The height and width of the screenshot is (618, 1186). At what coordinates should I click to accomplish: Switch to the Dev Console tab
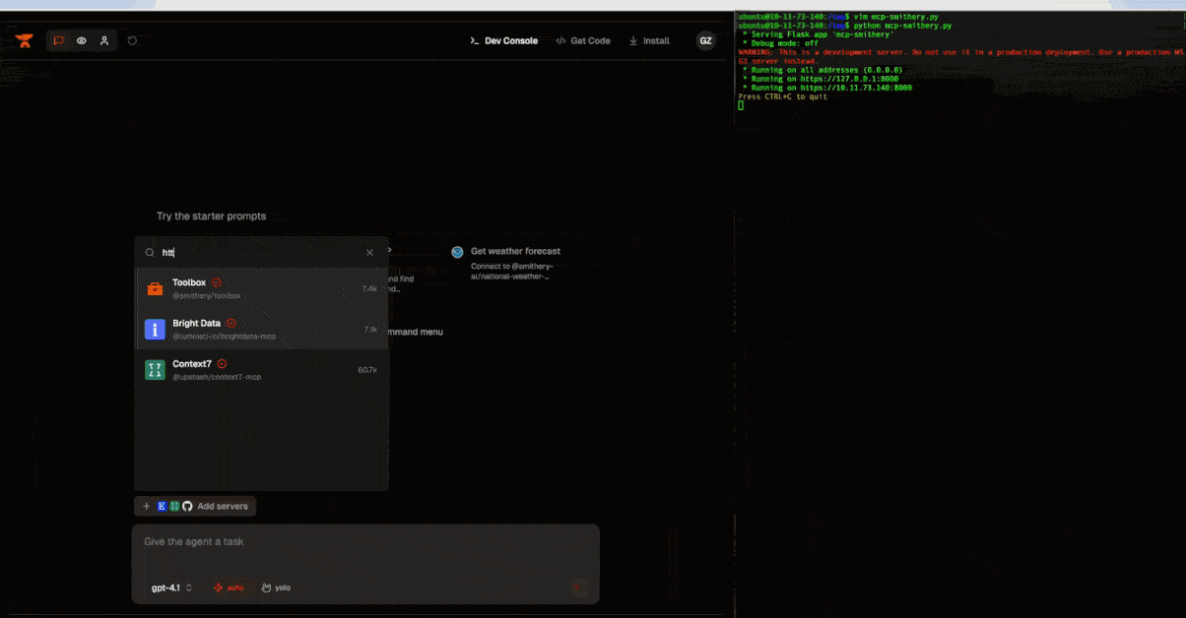(x=504, y=40)
